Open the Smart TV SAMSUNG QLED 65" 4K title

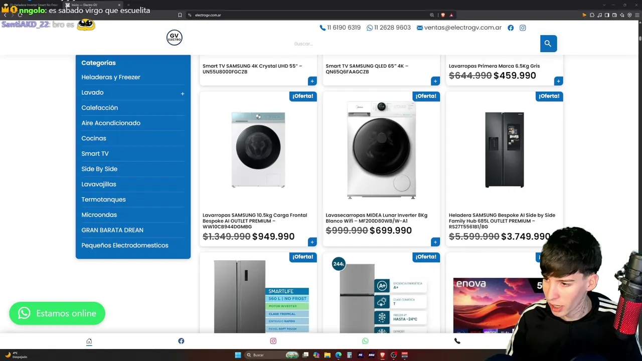(x=367, y=69)
